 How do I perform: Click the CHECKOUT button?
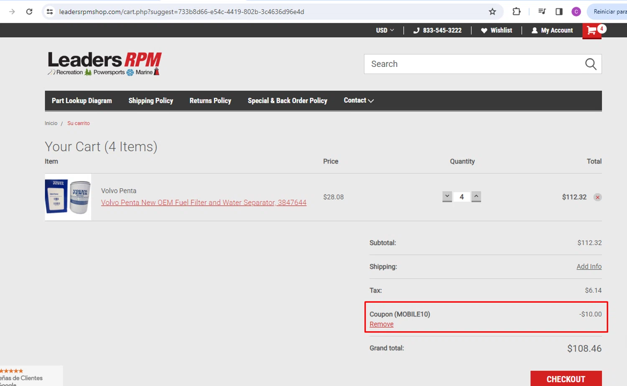click(x=566, y=379)
